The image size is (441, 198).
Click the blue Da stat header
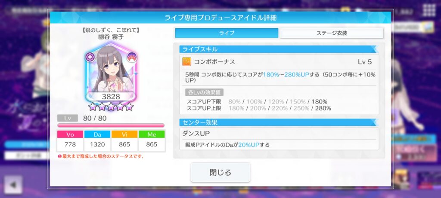tap(97, 134)
